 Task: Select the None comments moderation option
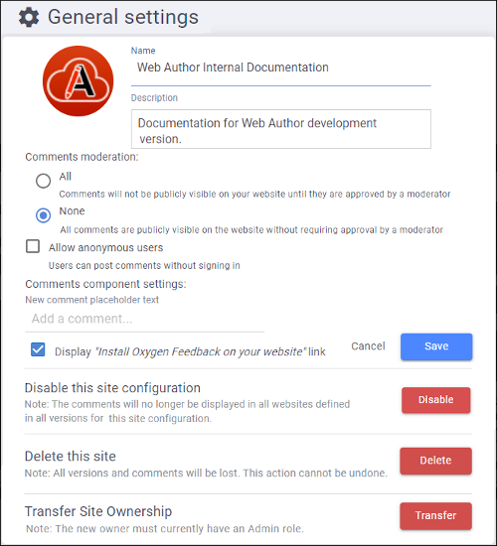[x=44, y=215]
